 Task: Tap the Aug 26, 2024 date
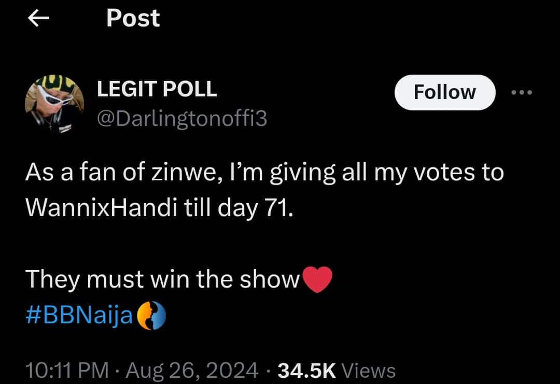pos(191,370)
